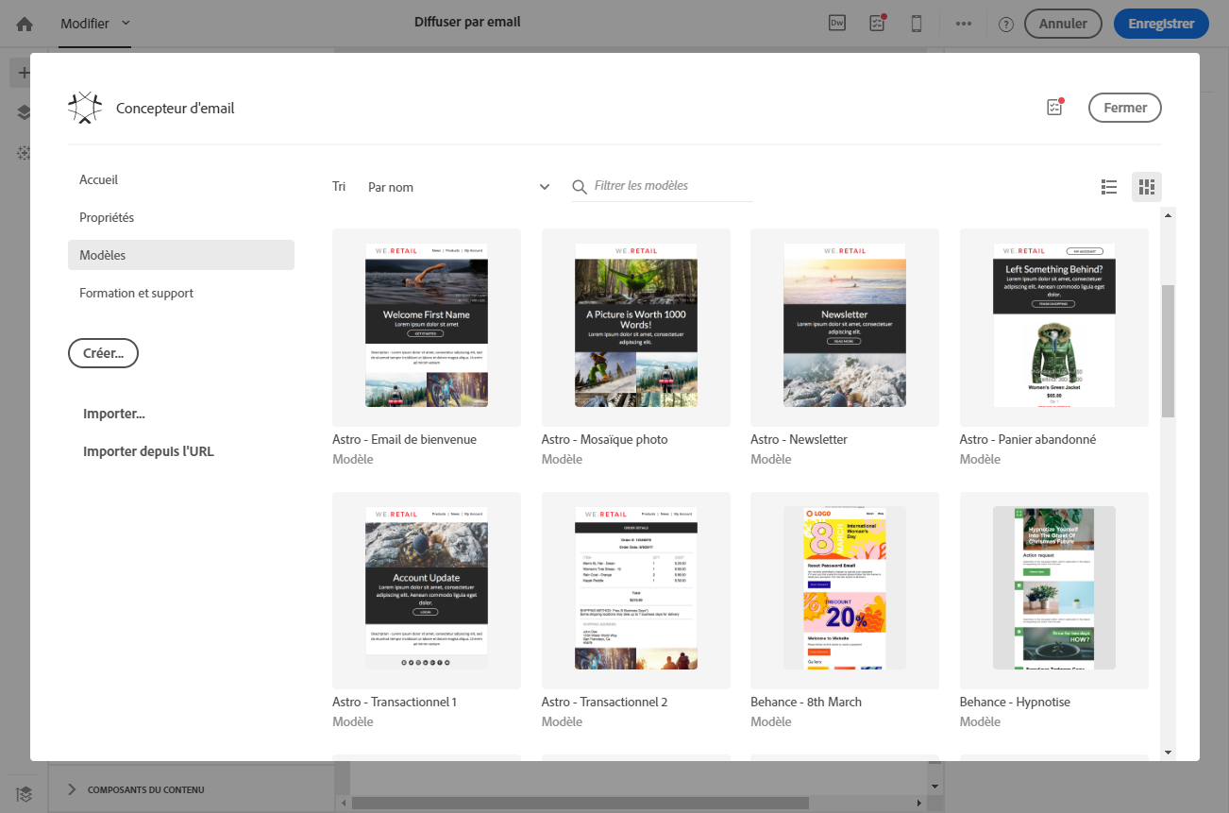This screenshot has height=813, width=1229.
Task: Open the three-dots more options menu
Action: pyautogui.click(x=963, y=24)
